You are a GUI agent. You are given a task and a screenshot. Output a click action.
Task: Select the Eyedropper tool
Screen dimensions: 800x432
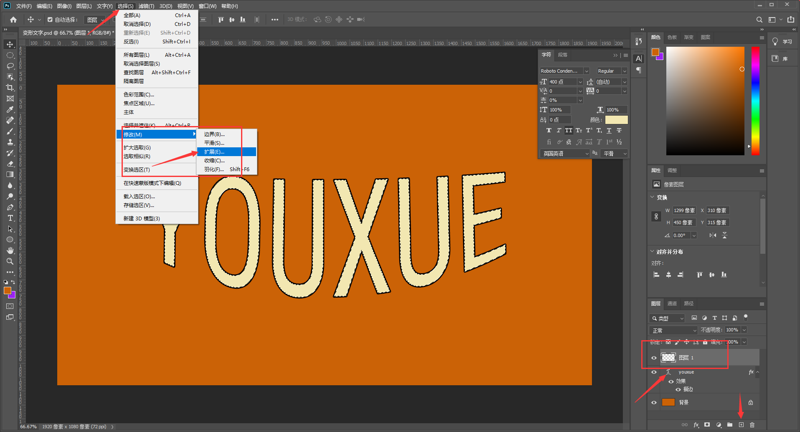coord(10,109)
